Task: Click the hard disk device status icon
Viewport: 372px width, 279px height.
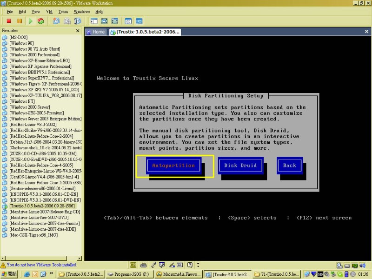Action: [x=339, y=265]
